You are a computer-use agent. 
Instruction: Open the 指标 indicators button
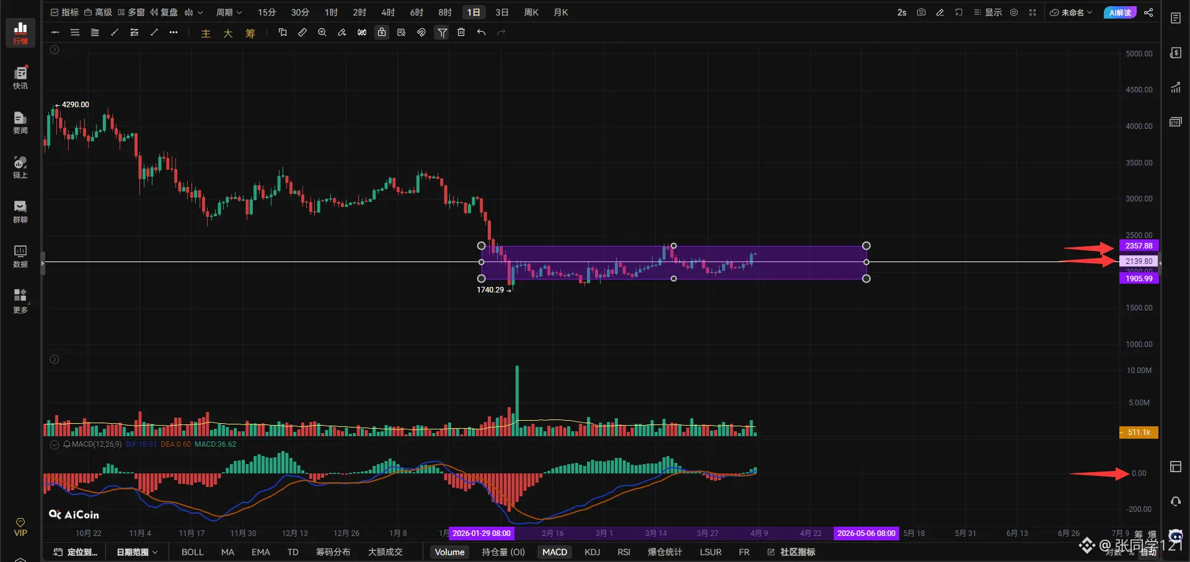coord(64,12)
